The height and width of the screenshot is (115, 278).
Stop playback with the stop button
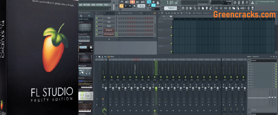pos(130,6)
